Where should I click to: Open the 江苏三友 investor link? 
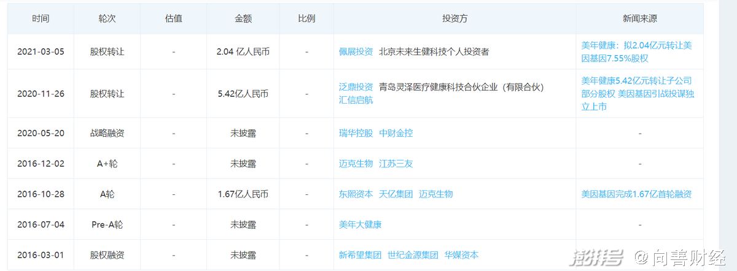coord(396,164)
